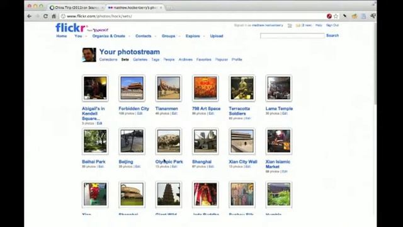Screen dimensions: 403x227
Task: Click the browser address bar URL
Action: pyautogui.click(x=99, y=16)
